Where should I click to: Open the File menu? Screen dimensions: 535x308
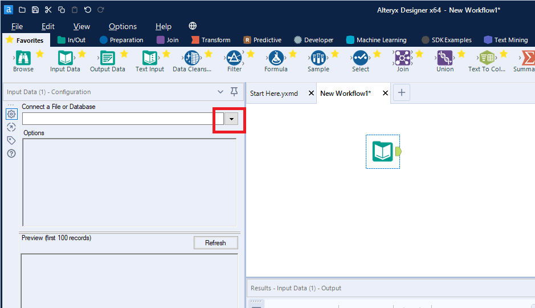17,26
